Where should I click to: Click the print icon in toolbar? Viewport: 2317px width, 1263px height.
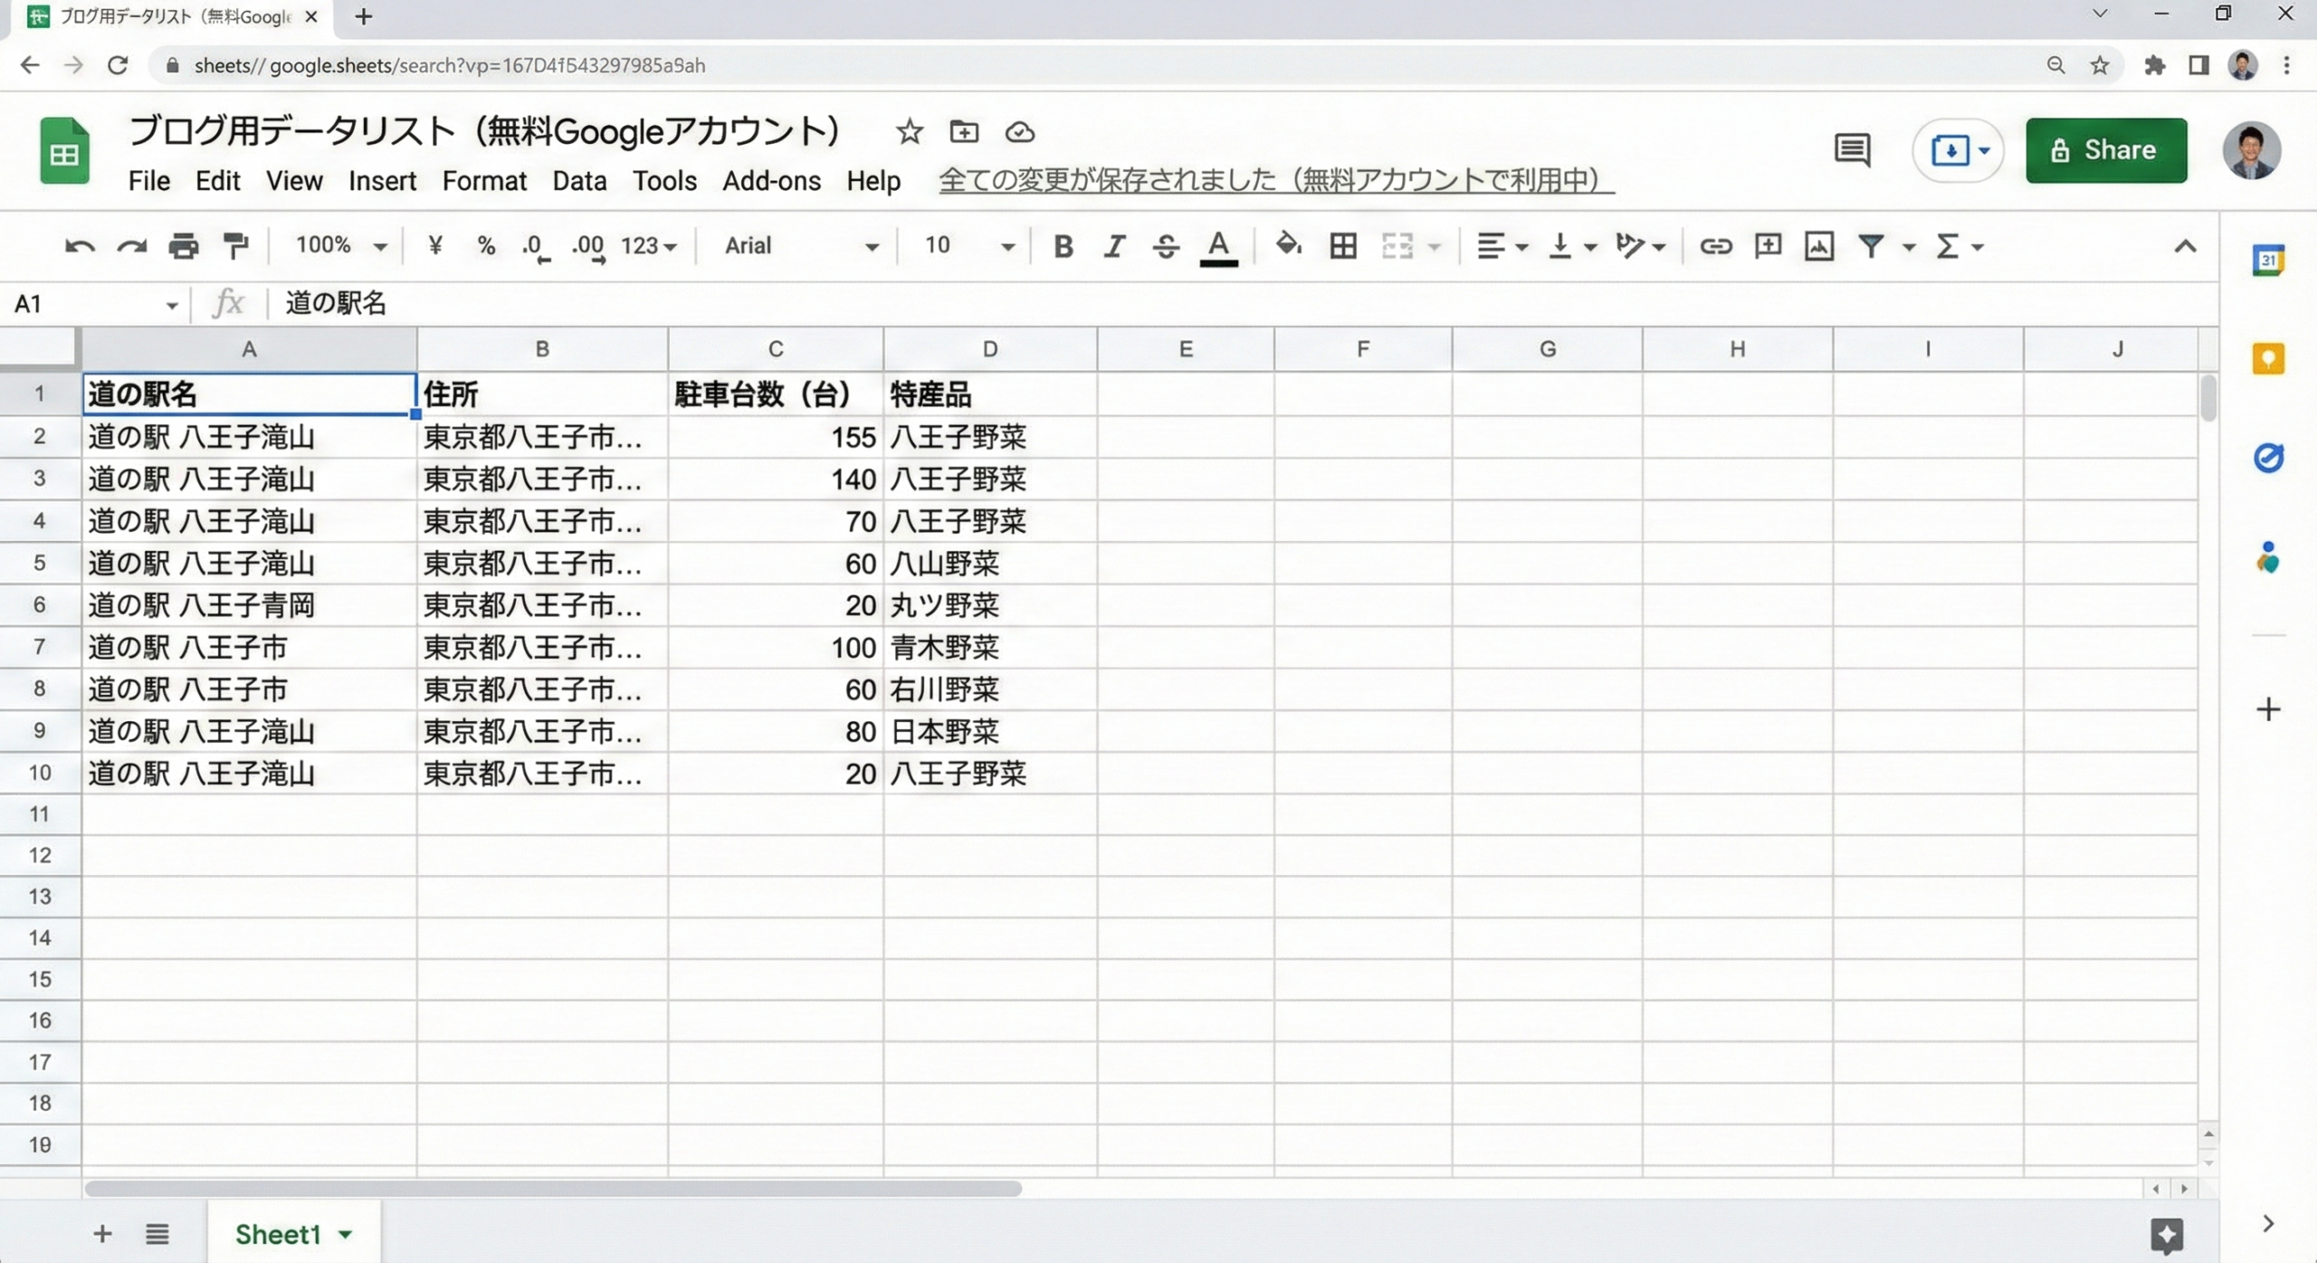point(184,246)
